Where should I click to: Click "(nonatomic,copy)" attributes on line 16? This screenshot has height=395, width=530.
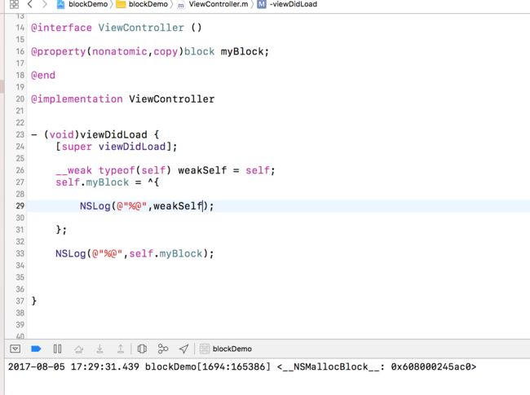coord(135,51)
